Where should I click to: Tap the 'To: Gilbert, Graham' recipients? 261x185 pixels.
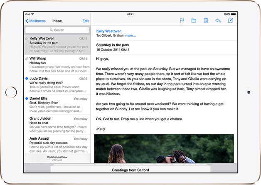111,35
